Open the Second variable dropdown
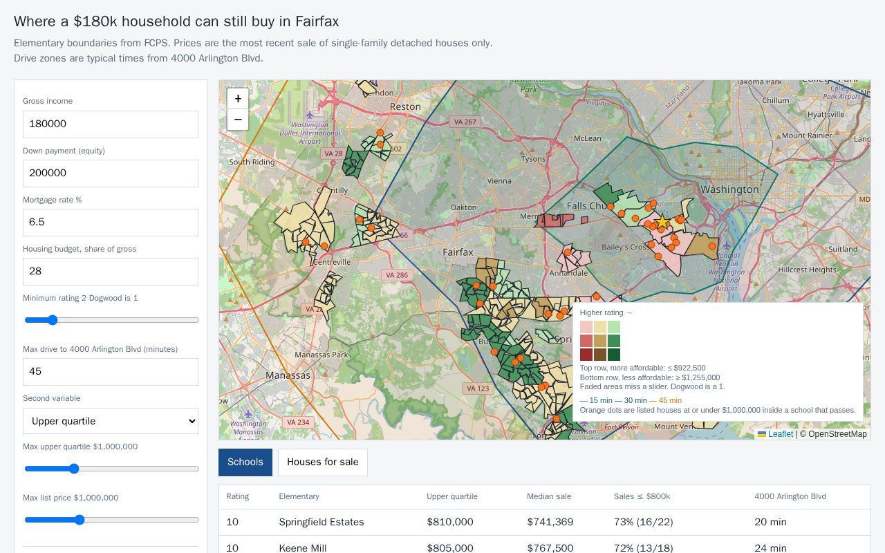This screenshot has width=885, height=553. click(111, 421)
